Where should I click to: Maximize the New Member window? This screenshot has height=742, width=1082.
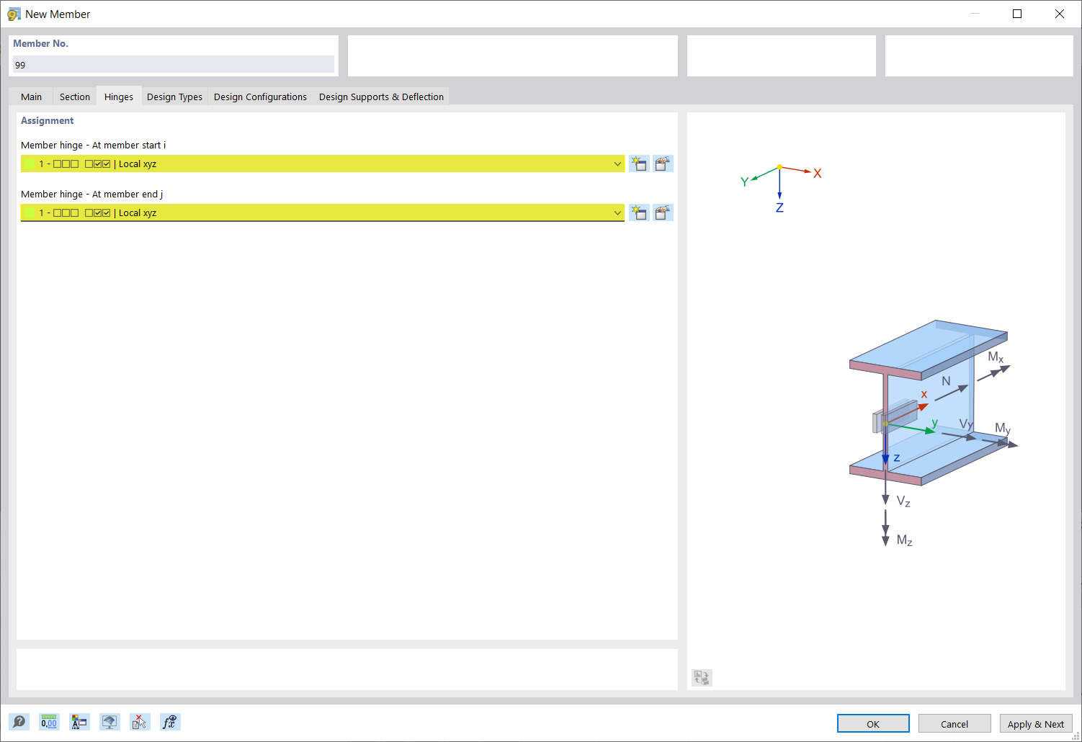1017,14
